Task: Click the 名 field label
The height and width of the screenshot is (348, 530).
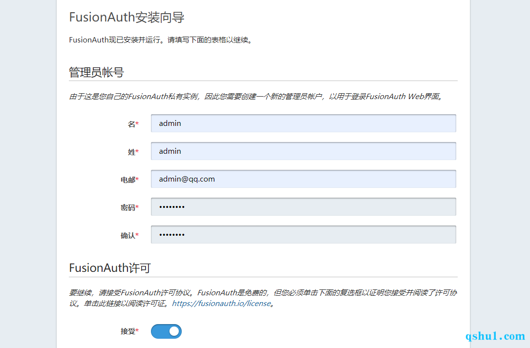Action: (x=133, y=124)
